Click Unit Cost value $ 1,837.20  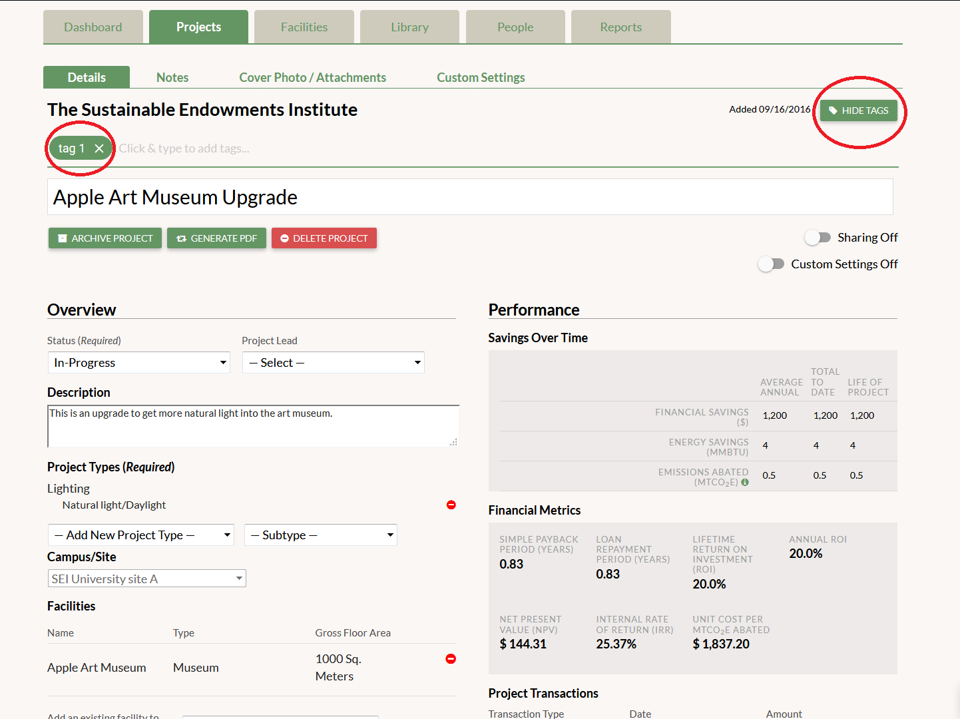[721, 644]
